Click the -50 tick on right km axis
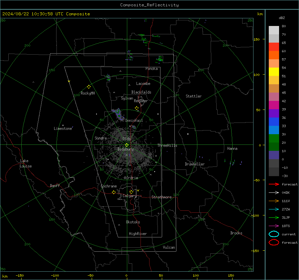Screen dimensions: 299x280 257,180
